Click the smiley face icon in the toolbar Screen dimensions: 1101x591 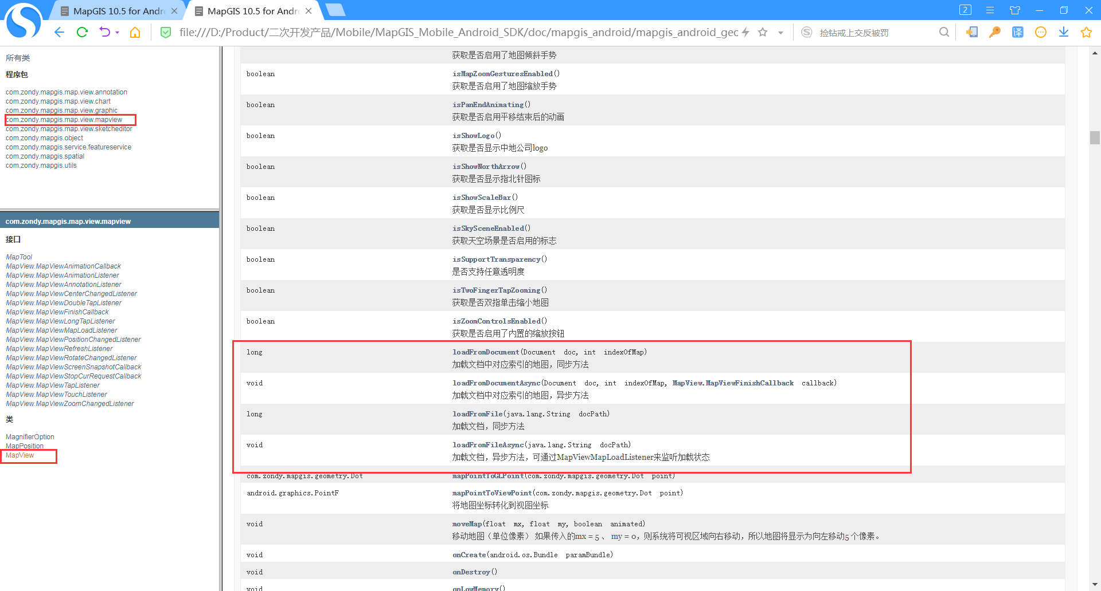pos(1041,32)
